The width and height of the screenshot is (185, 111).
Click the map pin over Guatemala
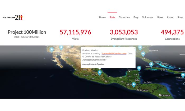click(134, 85)
